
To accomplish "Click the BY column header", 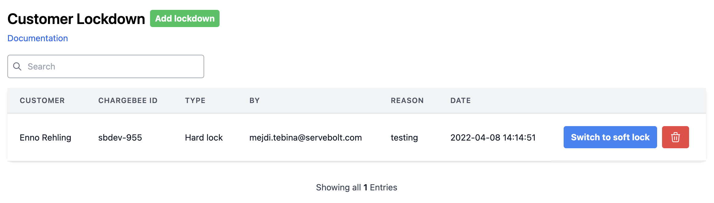I will click(254, 101).
